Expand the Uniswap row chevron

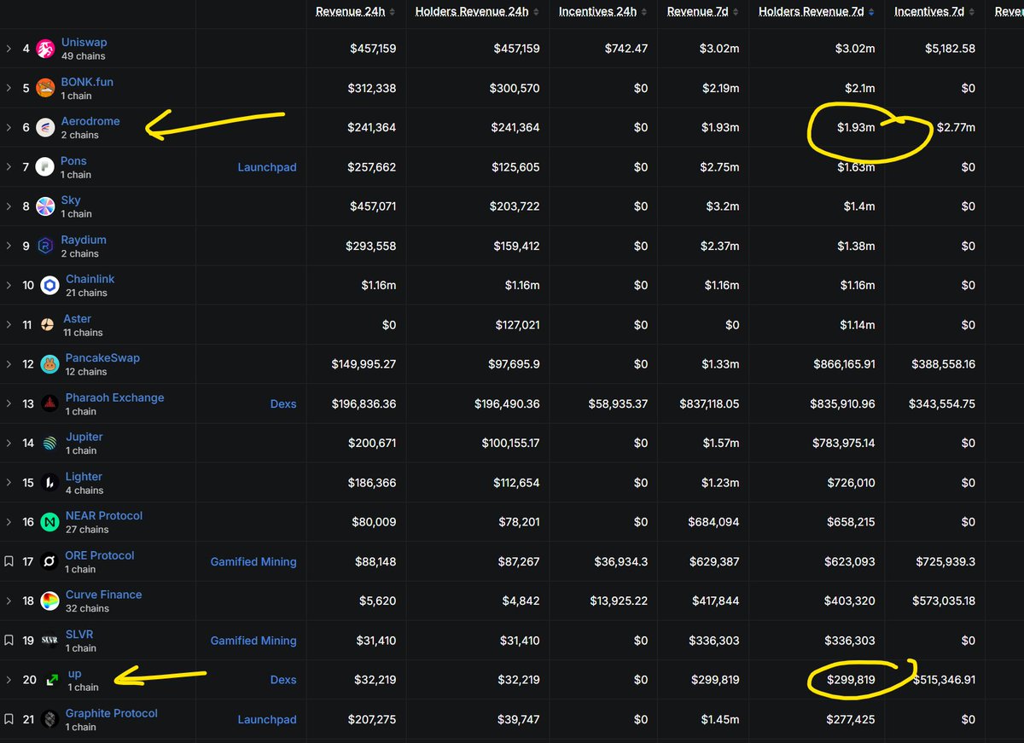(9, 49)
